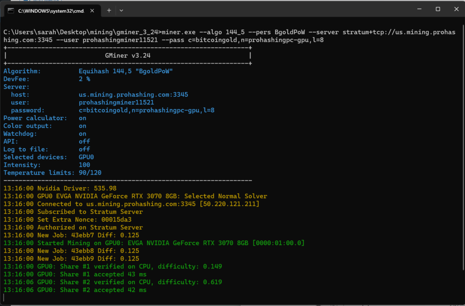Click the 'Connected to us.mining.prohashing.com' log line
The image size is (465, 306).
pos(131,204)
